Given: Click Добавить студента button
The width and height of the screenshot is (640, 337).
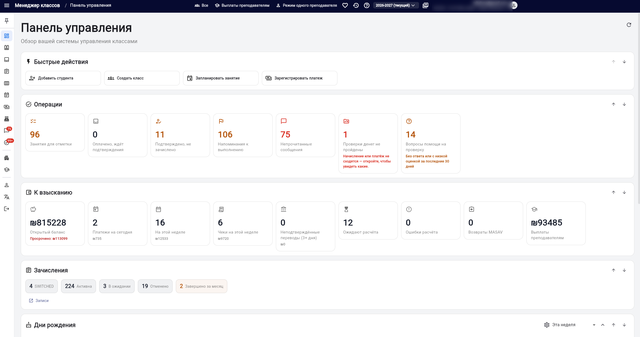Looking at the screenshot, I should (x=63, y=78).
